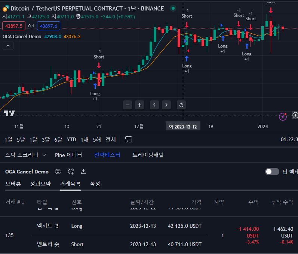
Task: Click the 2024 label on time axis
Action: coord(262,127)
